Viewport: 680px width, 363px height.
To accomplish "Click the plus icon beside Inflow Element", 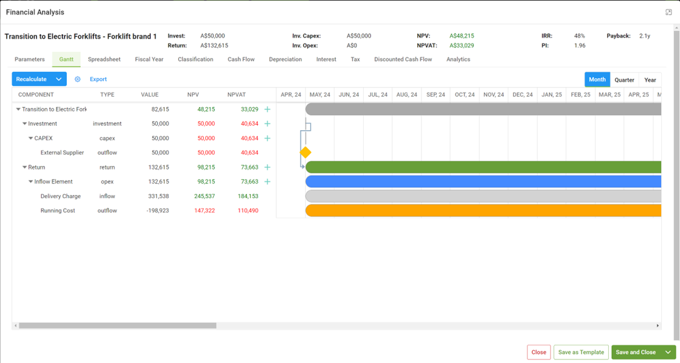I will coord(266,181).
